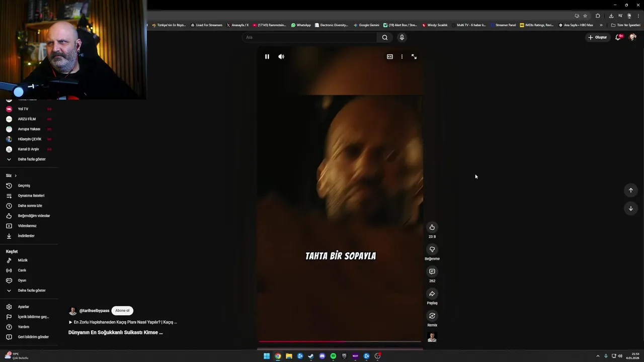Open the WhatsApp bookmark
Image resolution: width=644 pixels, height=362 pixels.
(301, 25)
